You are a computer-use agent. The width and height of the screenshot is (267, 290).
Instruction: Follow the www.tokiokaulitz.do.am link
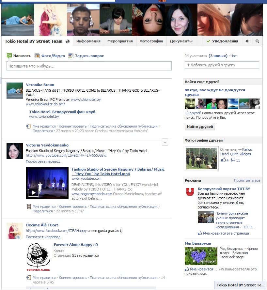[45, 104]
